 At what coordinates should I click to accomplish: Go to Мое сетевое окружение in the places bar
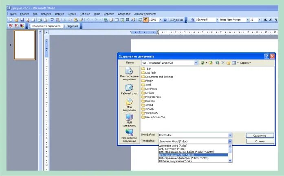point(129,135)
